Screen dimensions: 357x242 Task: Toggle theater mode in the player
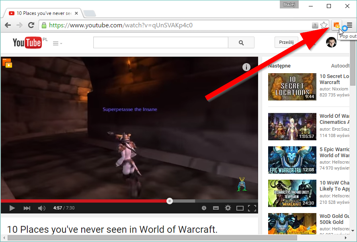click(x=240, y=208)
